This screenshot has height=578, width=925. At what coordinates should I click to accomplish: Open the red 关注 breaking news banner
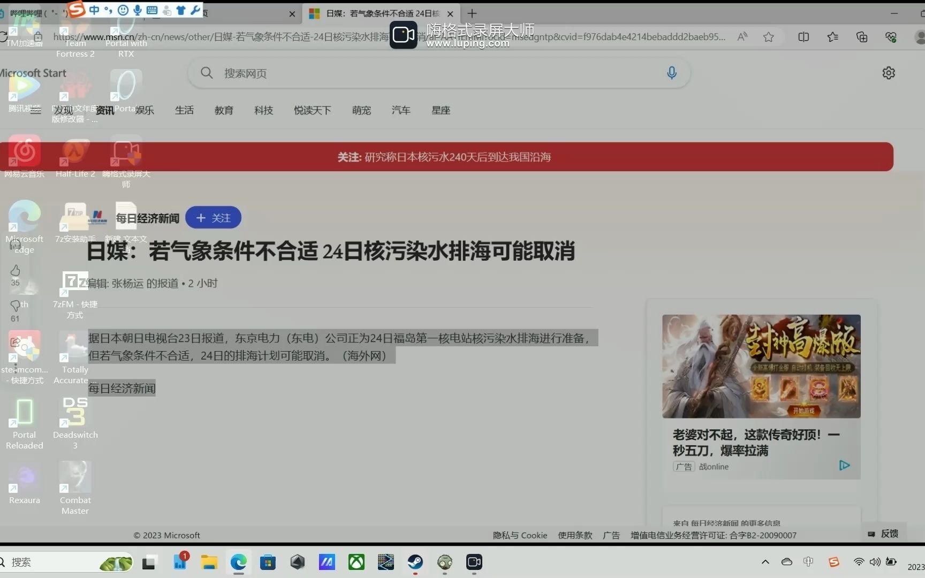[446, 157]
